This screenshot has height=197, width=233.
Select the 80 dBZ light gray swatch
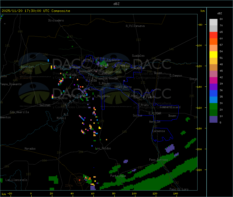(213, 22)
